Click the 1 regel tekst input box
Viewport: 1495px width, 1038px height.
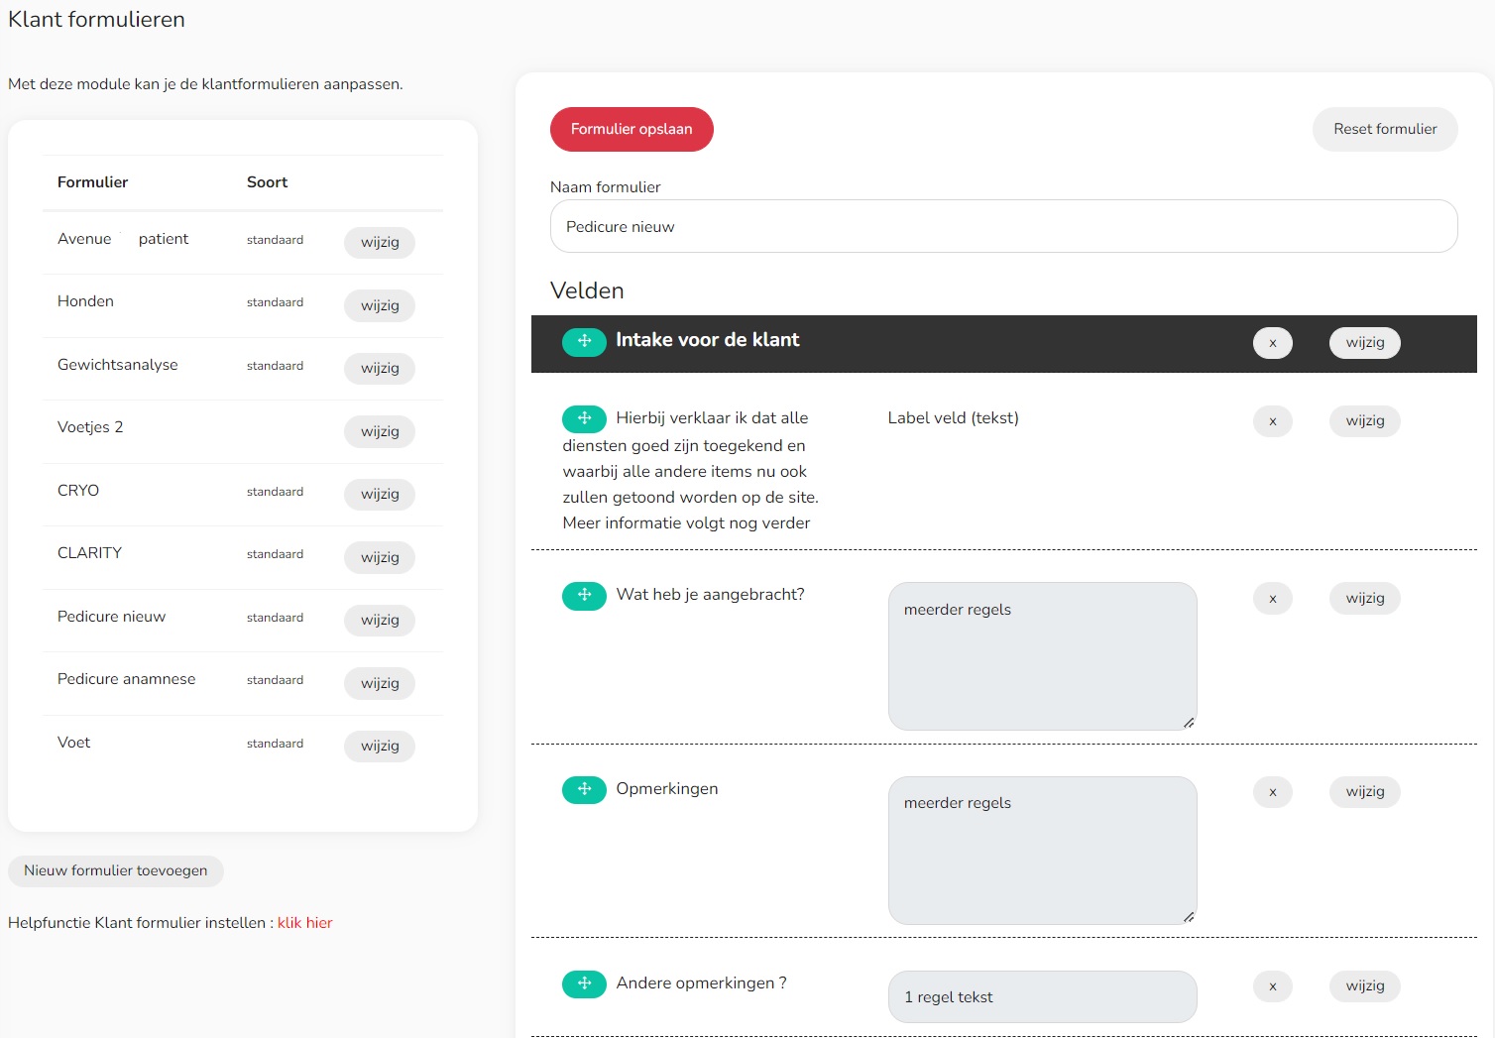pos(1042,997)
